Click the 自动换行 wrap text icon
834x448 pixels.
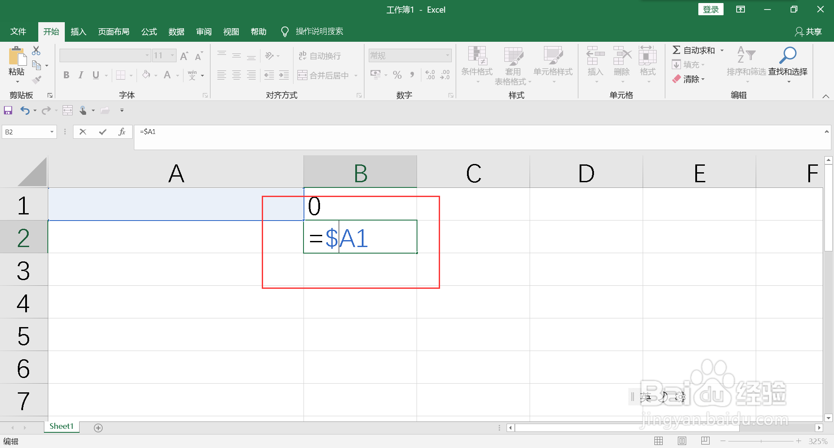click(x=303, y=55)
